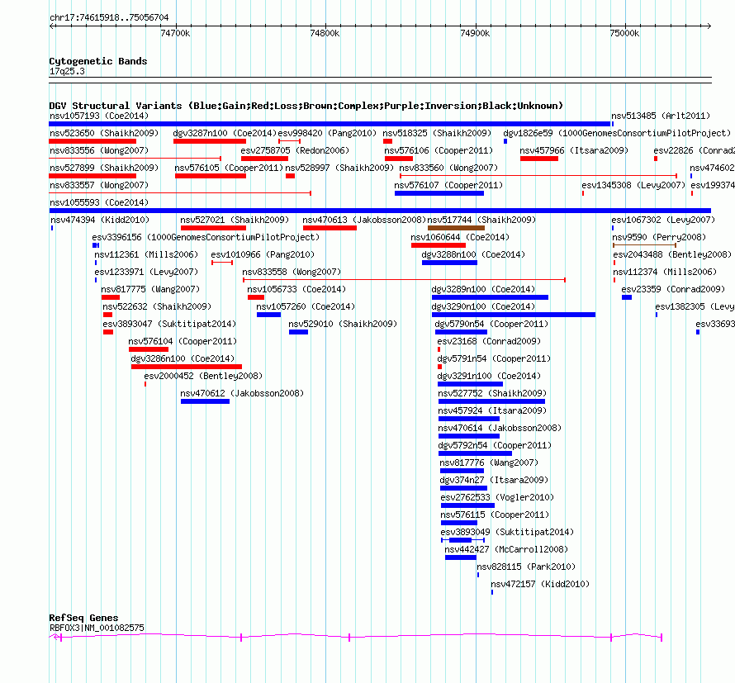The image size is (735, 683).
Task: Select nsv470612 (Jakobsson2008) label
Action: 242,393
